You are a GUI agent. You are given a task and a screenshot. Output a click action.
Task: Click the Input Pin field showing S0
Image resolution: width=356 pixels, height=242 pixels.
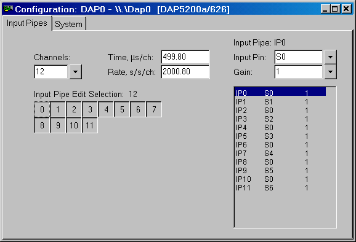pos(299,57)
